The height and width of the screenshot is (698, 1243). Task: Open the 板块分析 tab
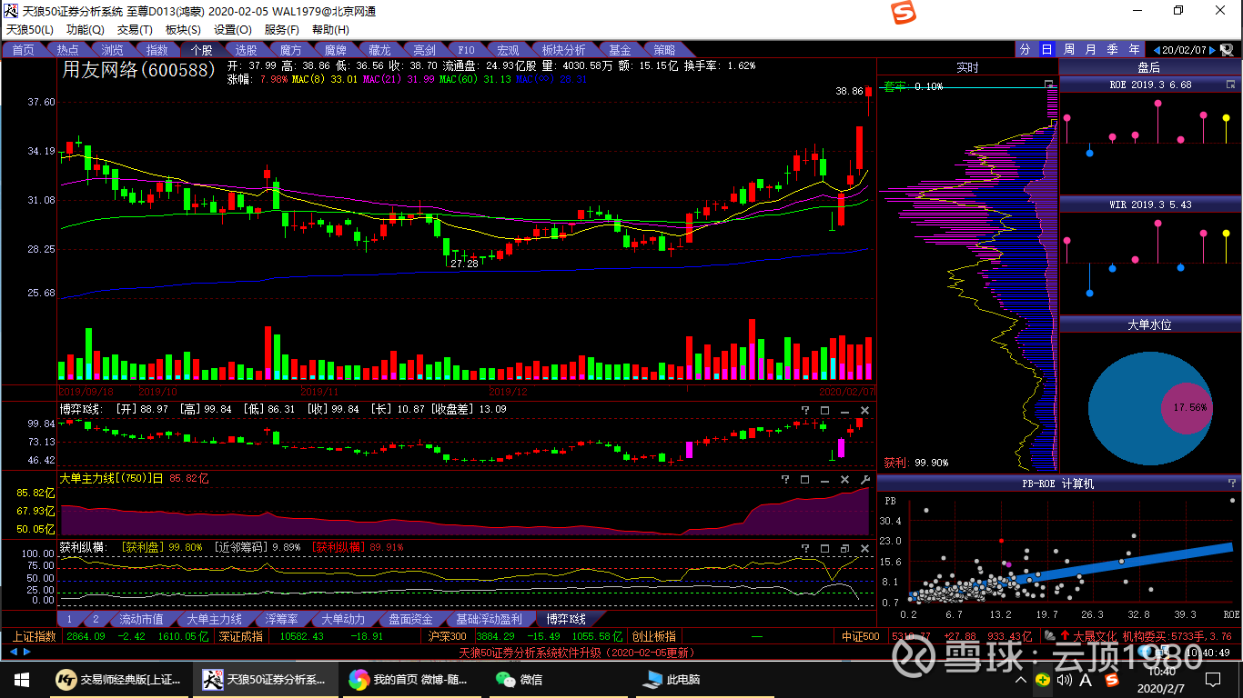pos(563,50)
